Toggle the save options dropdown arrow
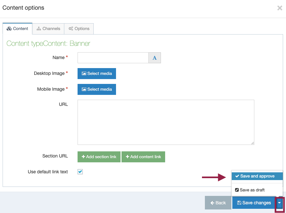 click(x=279, y=203)
